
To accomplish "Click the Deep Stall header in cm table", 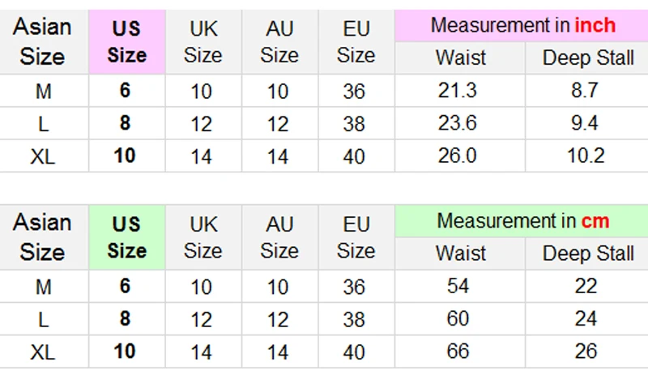I will [x=587, y=253].
